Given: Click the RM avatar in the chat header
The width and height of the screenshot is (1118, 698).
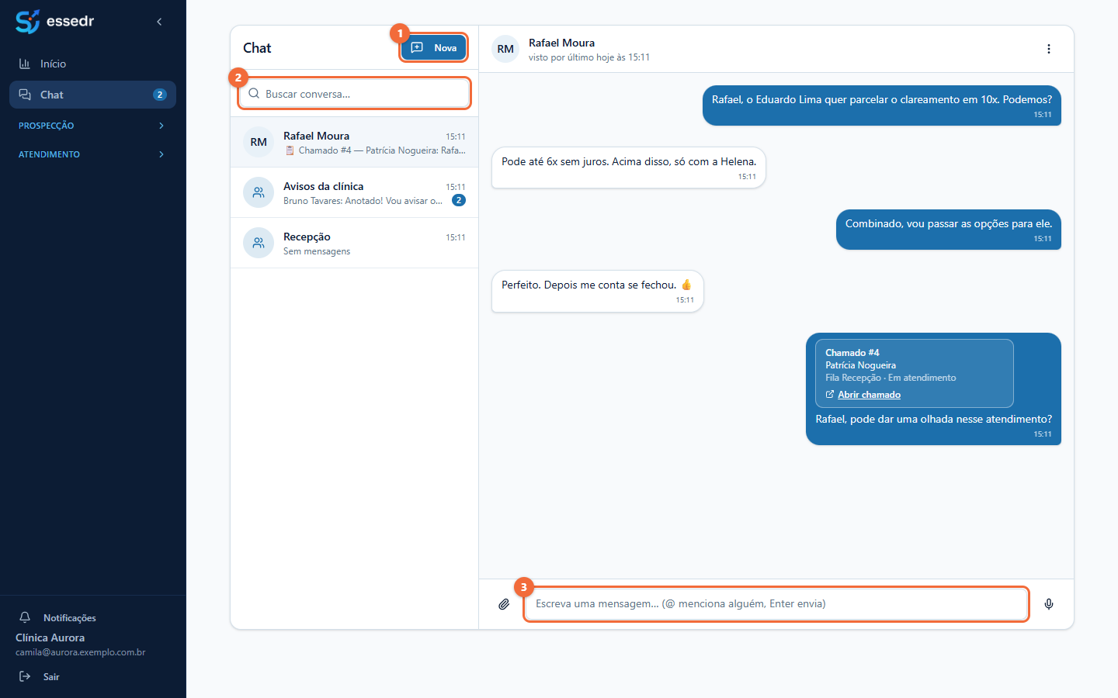Looking at the screenshot, I should [x=505, y=49].
